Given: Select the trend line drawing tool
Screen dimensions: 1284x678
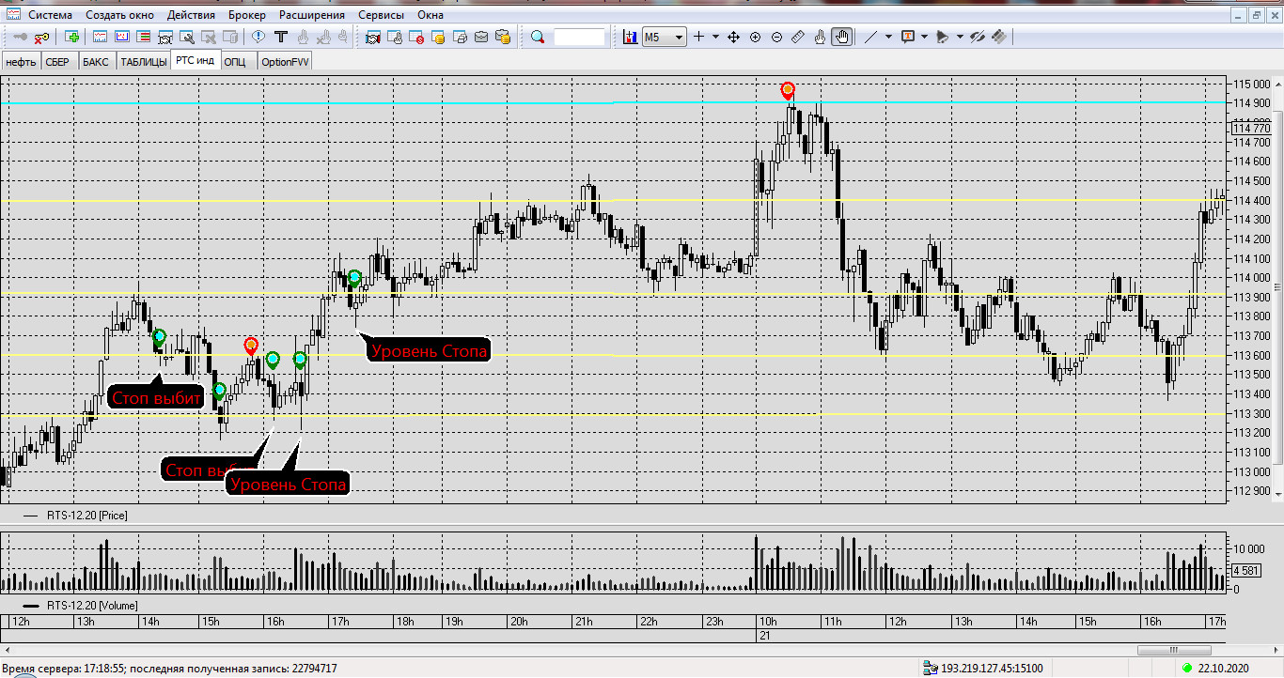Looking at the screenshot, I should (x=869, y=38).
